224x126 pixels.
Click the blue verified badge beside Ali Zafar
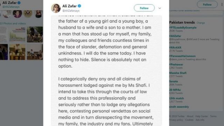79,6
